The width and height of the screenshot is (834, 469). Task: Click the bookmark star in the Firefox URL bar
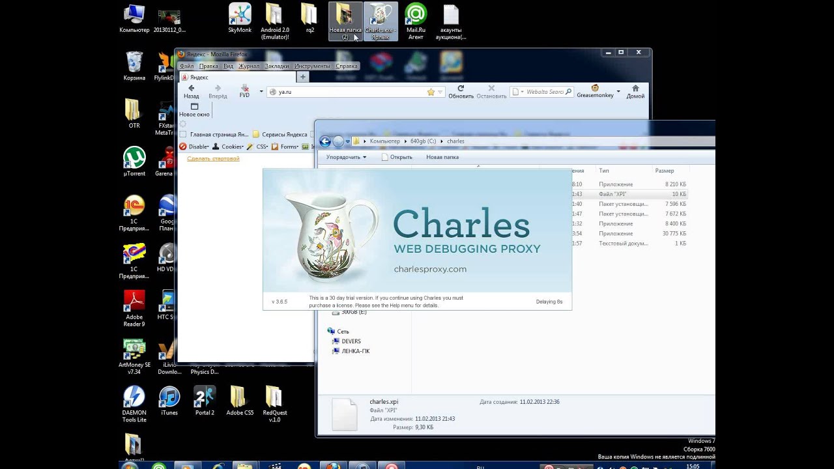[x=431, y=92]
